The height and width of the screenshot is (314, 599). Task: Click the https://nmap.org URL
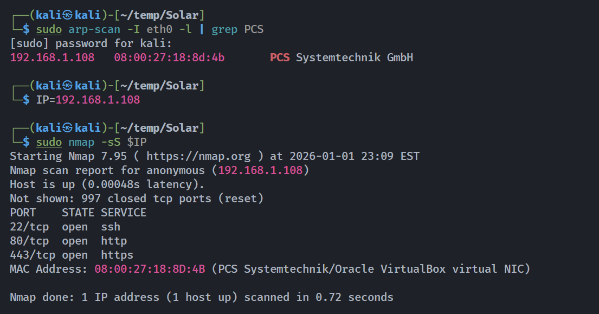click(x=198, y=156)
